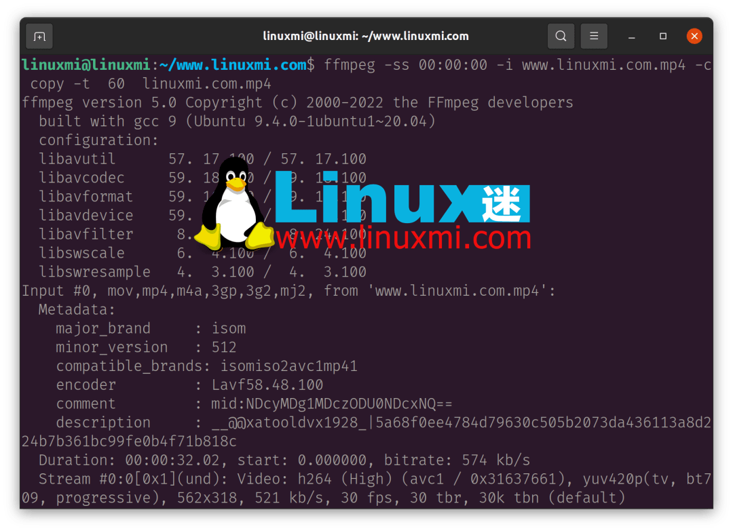
Task: Click the 'linuxmi.com.mp4' output filename
Action: click(206, 83)
